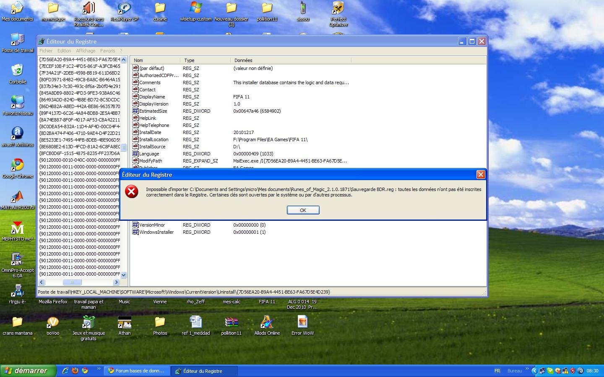Close the error dialog with the red X

(x=481, y=175)
